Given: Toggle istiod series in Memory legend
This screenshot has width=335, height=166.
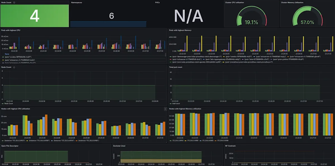Looking at the screenshot, I should pyautogui.click(x=256, y=59).
